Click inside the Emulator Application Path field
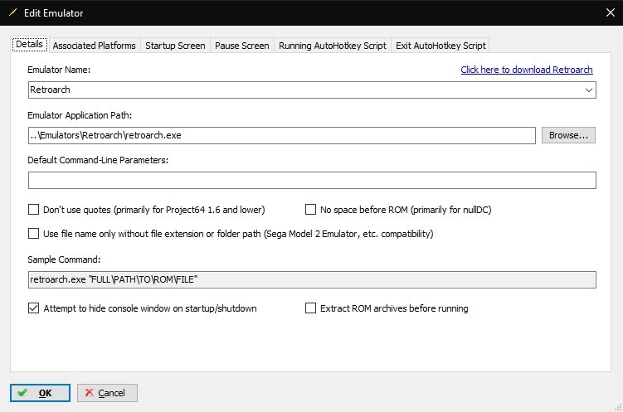This screenshot has height=412, width=623. 282,135
